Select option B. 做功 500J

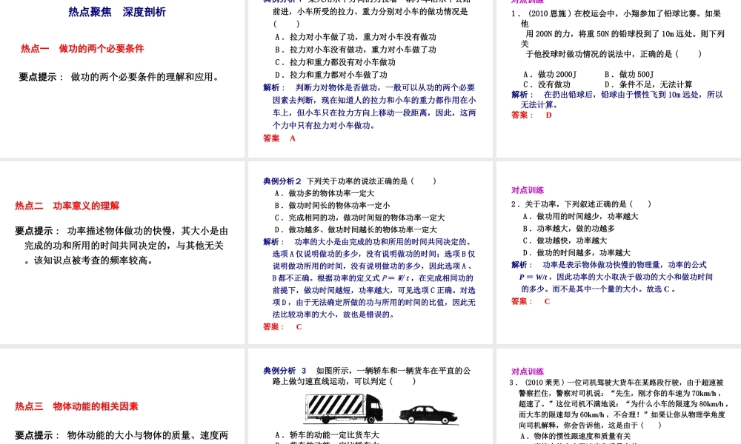point(629,75)
